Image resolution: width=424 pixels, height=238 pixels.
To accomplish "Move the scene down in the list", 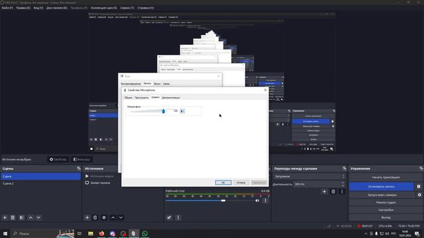I will click(38, 218).
